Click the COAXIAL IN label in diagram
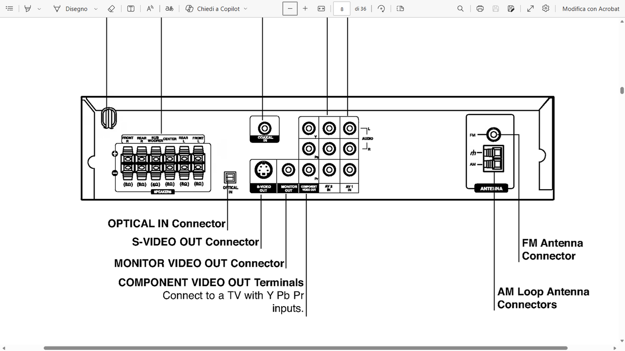This screenshot has width=625, height=351. click(265, 139)
